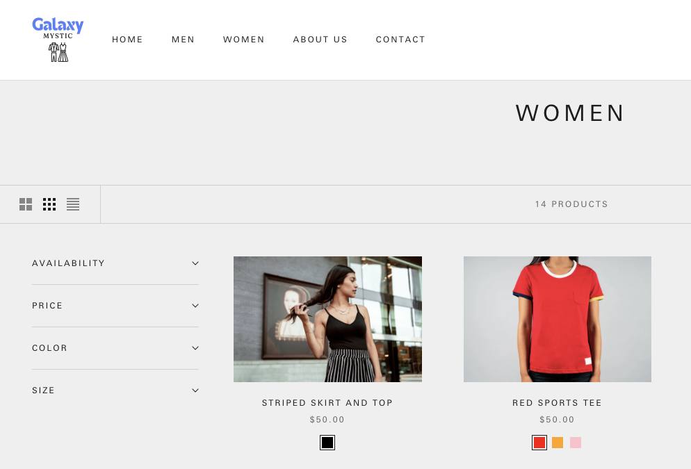Open the Home menu item

(127, 40)
